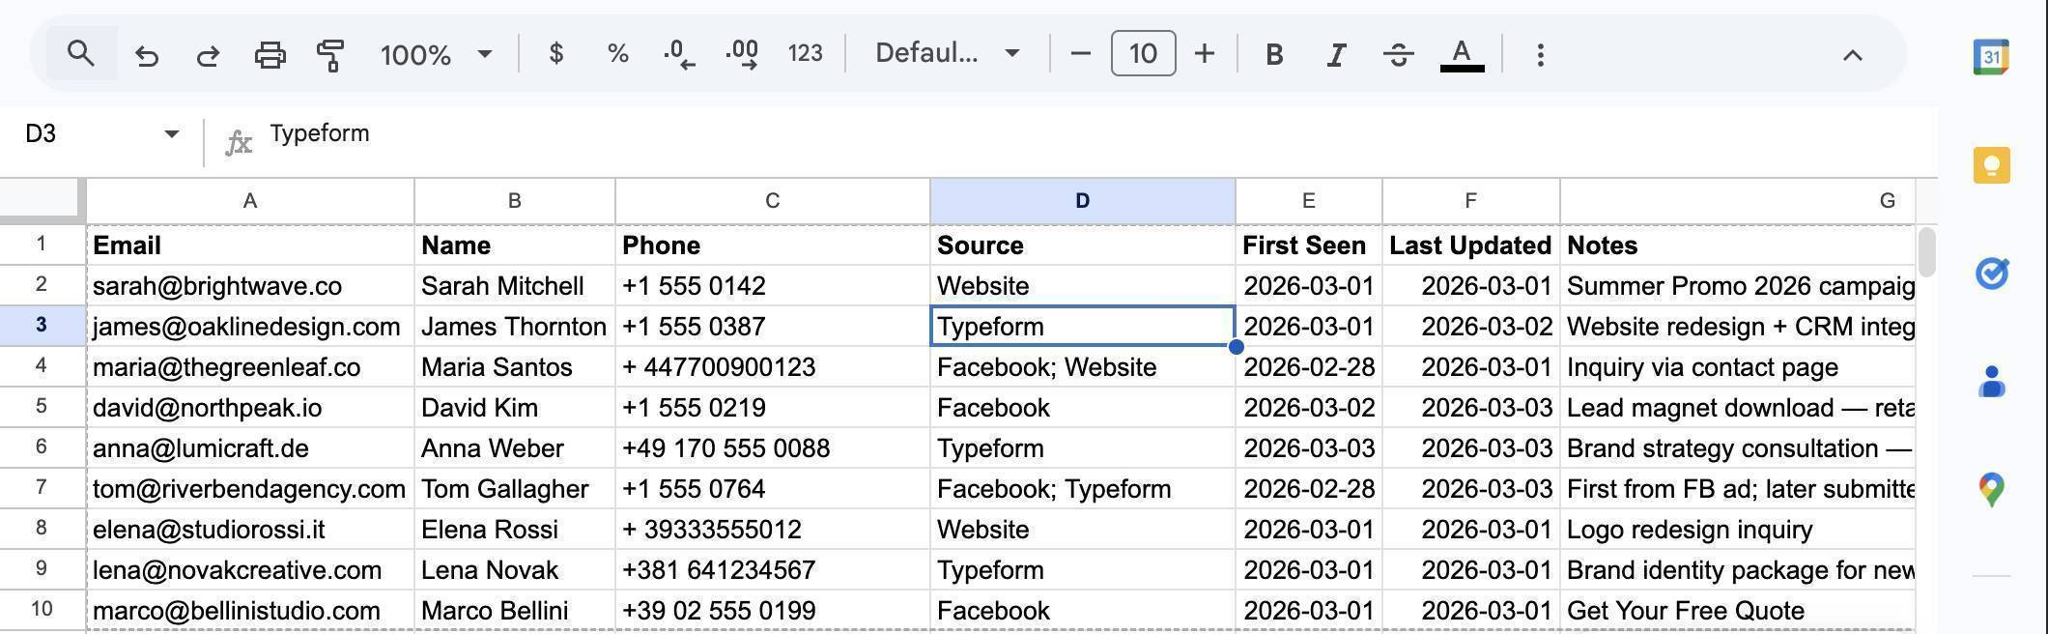Print the spreadsheet using printer icon
The height and width of the screenshot is (634, 2048).
(270, 55)
